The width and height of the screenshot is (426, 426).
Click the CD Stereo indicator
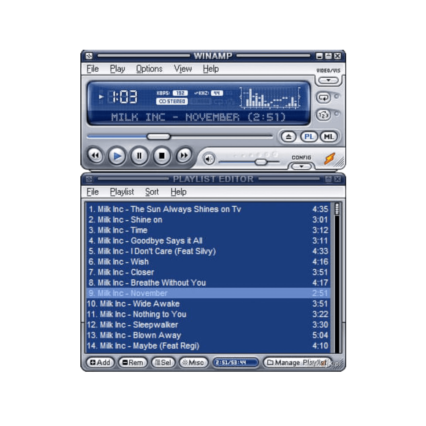pyautogui.click(x=172, y=101)
